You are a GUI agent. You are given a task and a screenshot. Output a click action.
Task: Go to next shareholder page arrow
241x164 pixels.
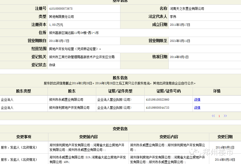tap(225, 116)
